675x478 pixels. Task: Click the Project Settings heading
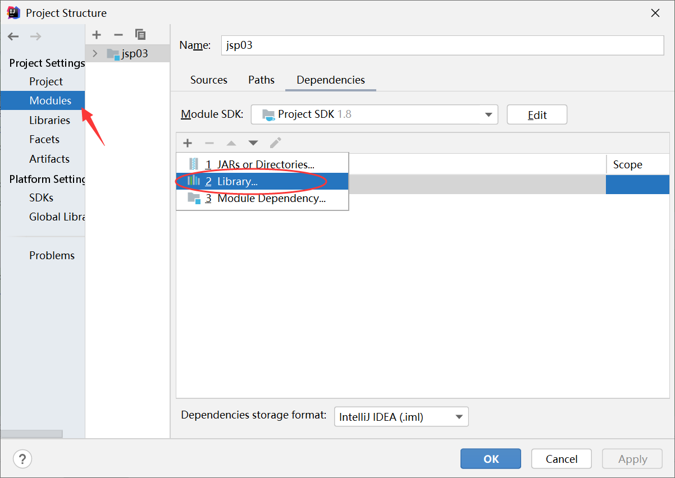point(47,63)
